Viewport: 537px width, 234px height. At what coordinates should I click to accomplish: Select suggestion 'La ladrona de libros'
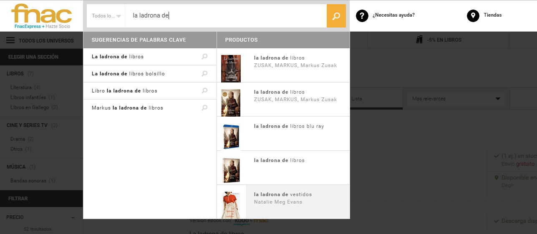point(150,57)
